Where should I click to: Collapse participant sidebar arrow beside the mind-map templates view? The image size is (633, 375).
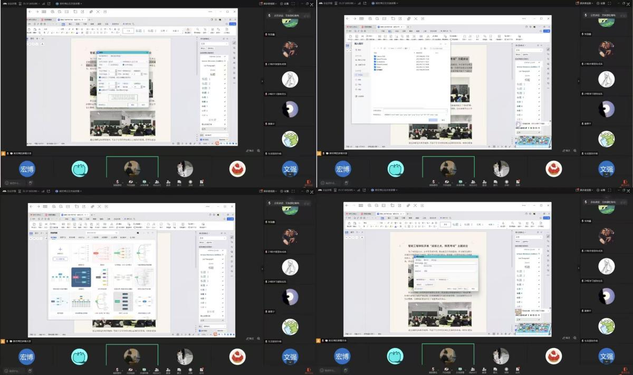(262, 267)
